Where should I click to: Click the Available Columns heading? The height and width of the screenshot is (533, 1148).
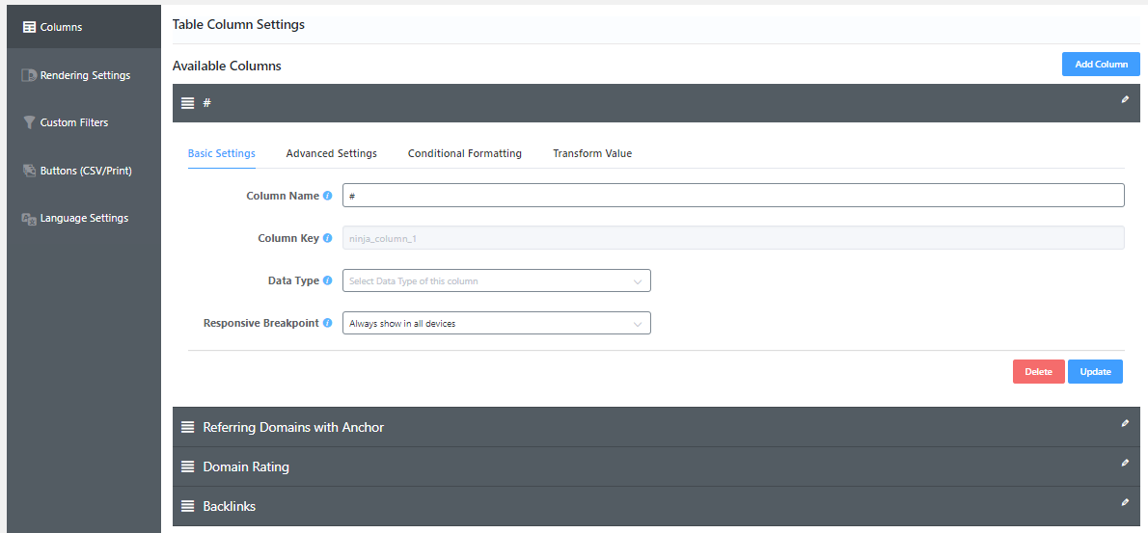pos(227,66)
